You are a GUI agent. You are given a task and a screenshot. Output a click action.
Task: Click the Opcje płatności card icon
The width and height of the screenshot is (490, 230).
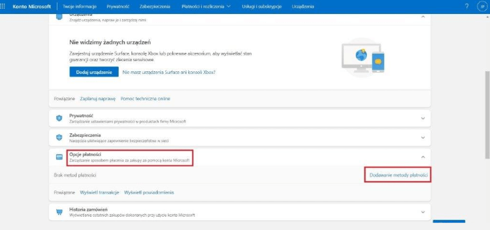click(59, 157)
